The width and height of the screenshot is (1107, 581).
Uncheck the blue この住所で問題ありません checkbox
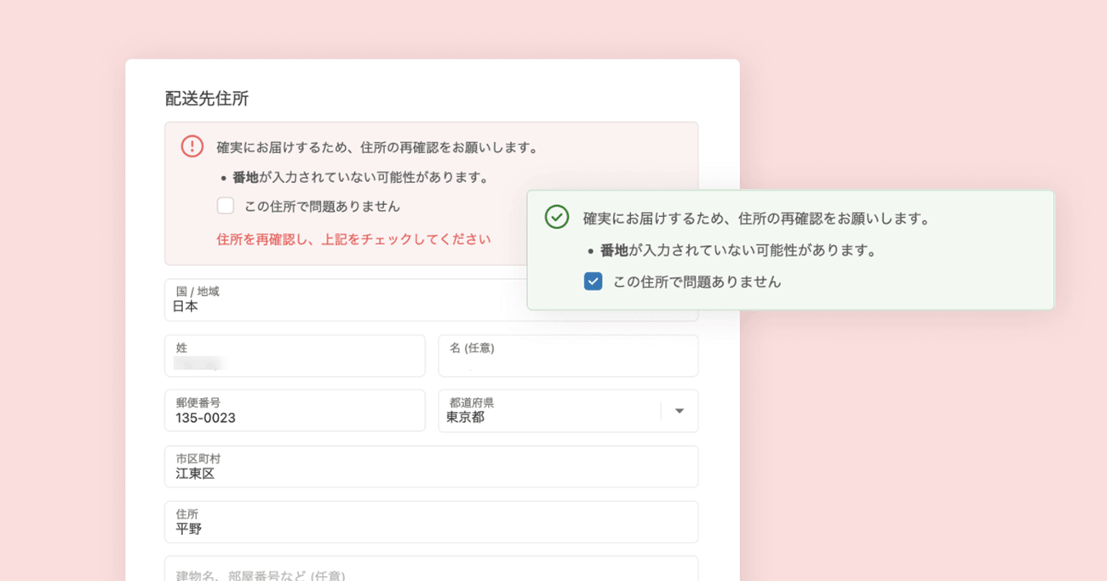click(594, 282)
